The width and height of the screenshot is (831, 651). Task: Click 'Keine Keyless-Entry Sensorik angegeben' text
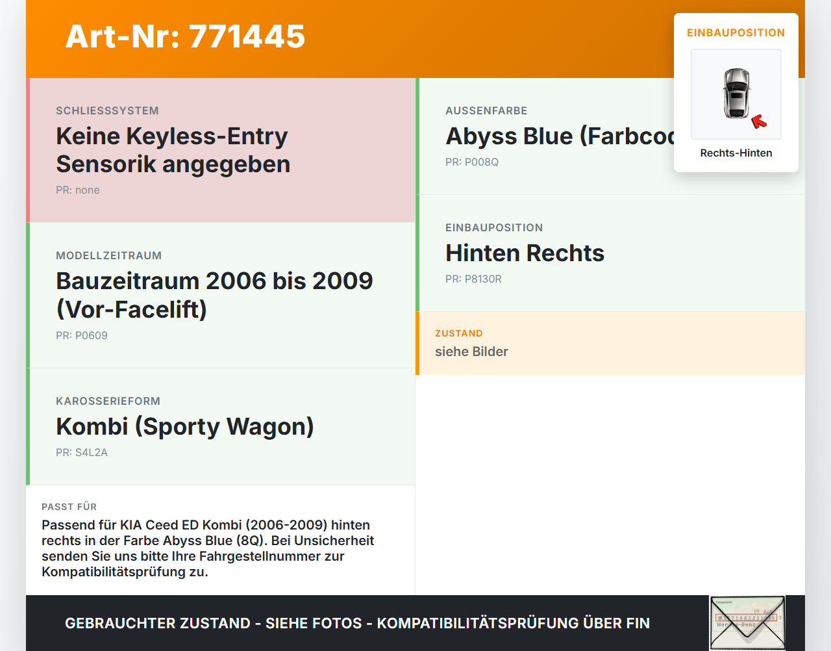(173, 150)
